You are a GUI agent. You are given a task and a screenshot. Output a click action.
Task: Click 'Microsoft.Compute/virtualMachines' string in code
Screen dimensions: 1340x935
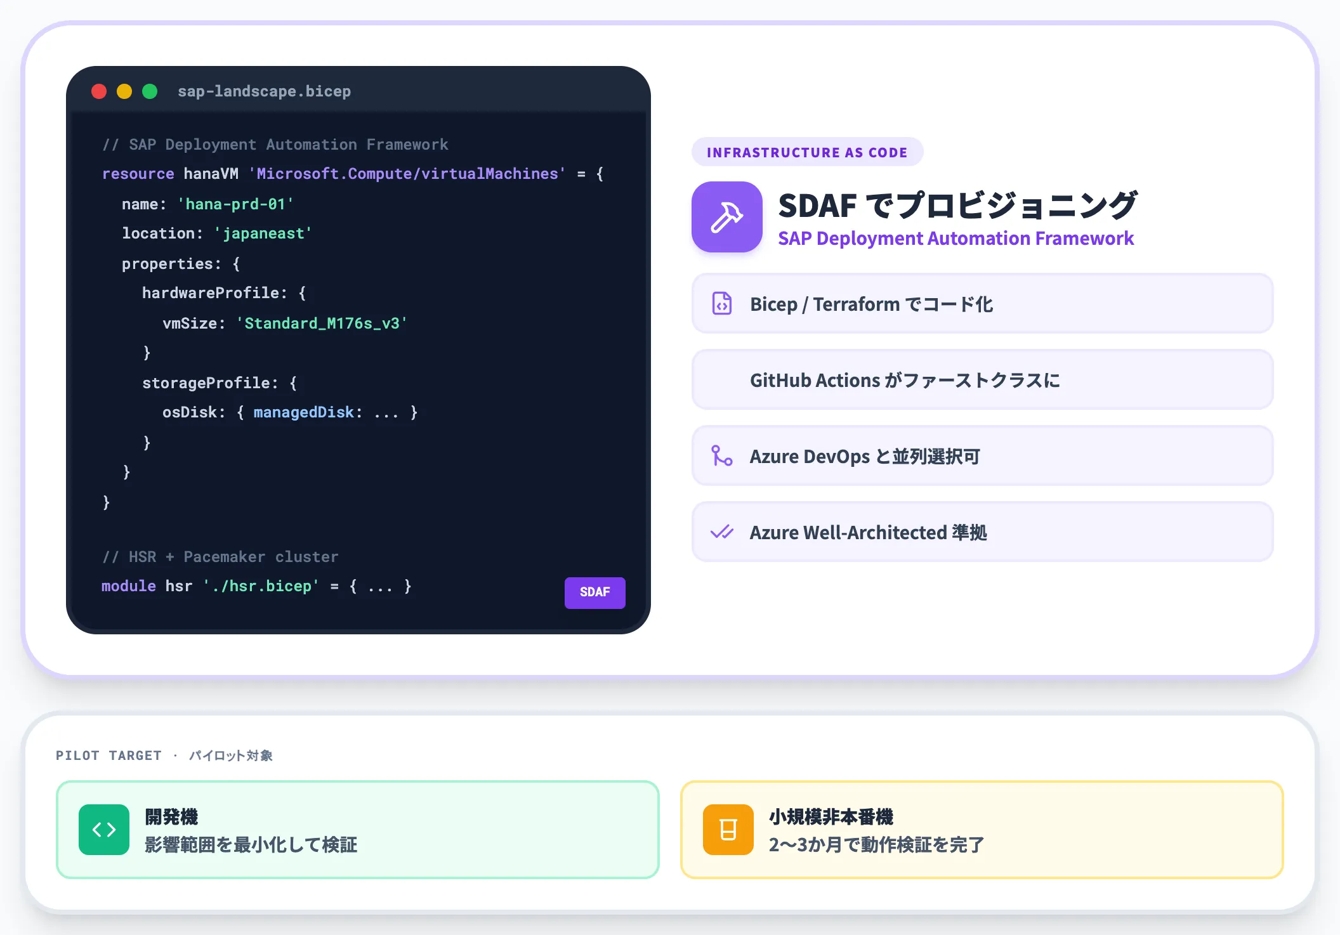click(407, 174)
